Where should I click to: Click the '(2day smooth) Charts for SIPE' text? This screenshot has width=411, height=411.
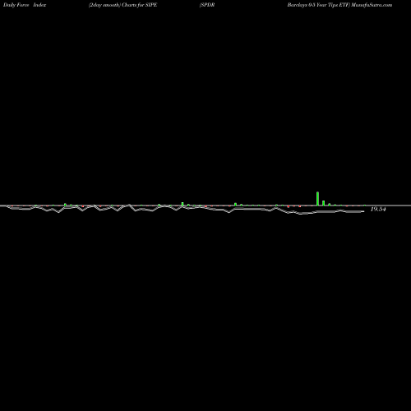122,5
